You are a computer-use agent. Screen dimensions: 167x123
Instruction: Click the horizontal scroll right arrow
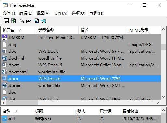tap(158, 102)
